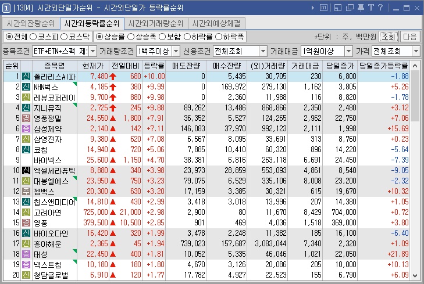Click the +21.89 value in 태성 row
This screenshot has height=284, width=424.
coord(398,254)
